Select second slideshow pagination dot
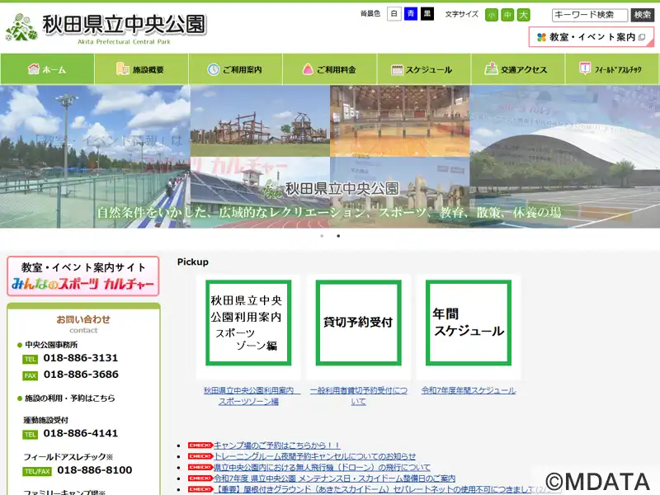This screenshot has height=495, width=660. (338, 236)
